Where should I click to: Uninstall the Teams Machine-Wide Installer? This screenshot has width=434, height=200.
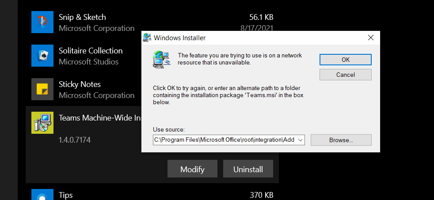(248, 169)
